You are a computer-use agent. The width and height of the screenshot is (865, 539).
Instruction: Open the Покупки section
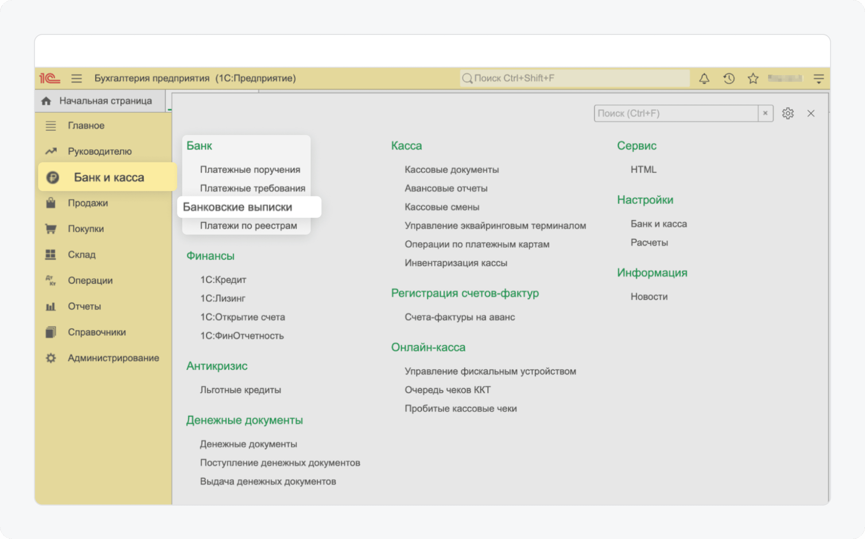(86, 228)
